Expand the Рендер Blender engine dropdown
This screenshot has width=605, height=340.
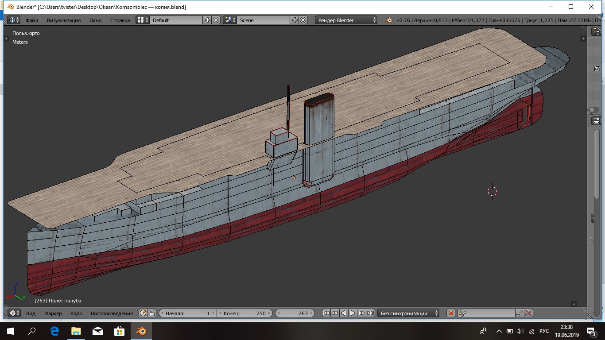click(346, 20)
